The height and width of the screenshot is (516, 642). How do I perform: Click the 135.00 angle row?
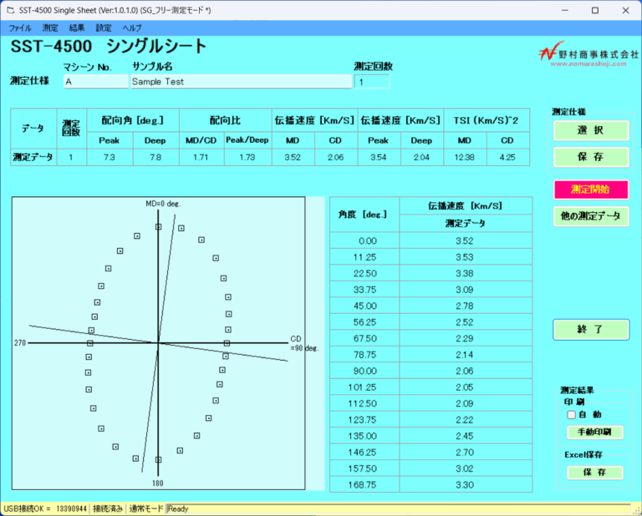pos(431,437)
